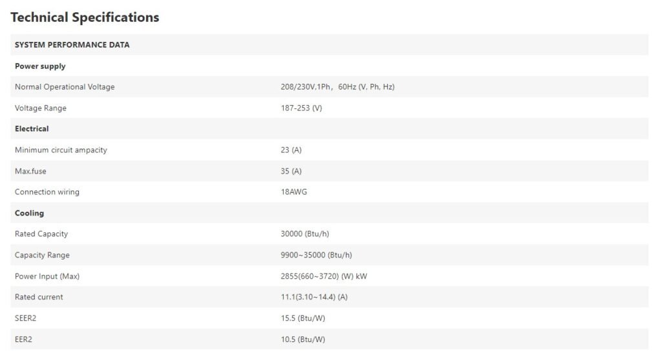
Task: Select the Power Input (Max) label
Action: pyautogui.click(x=47, y=276)
